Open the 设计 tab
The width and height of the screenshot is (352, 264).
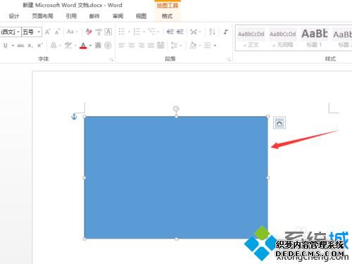14,16
